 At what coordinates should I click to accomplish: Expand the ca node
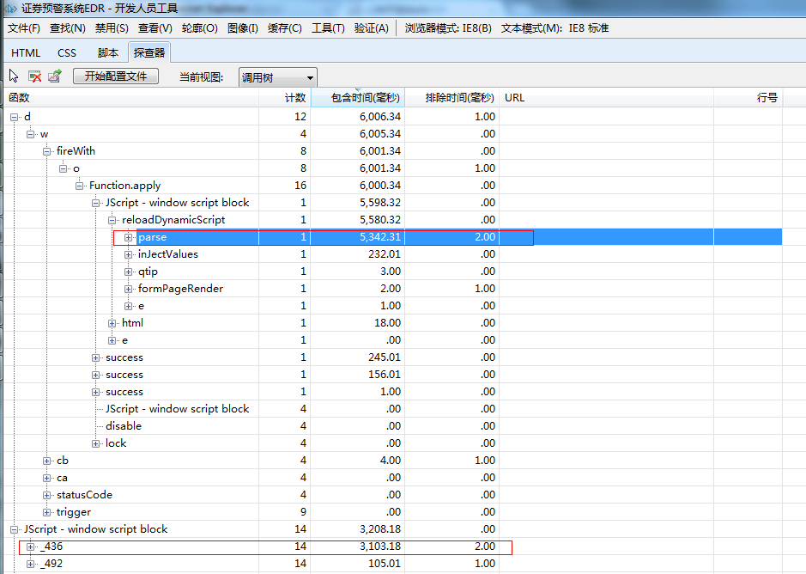pyautogui.click(x=46, y=479)
